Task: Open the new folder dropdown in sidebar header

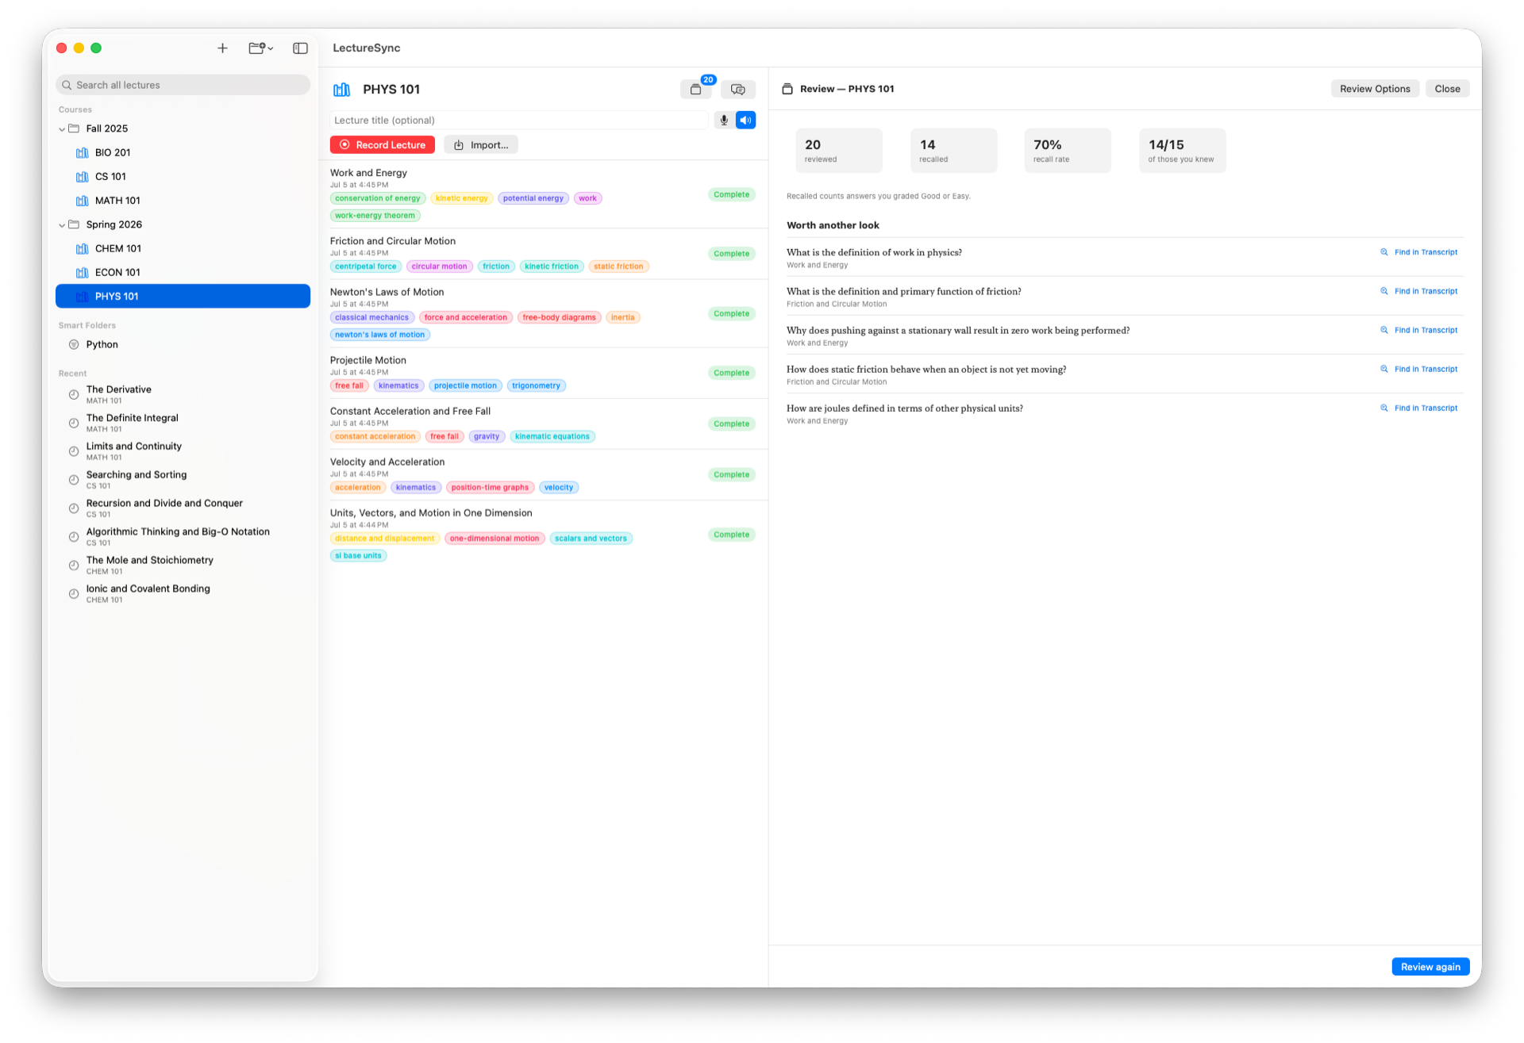Action: 260,48
